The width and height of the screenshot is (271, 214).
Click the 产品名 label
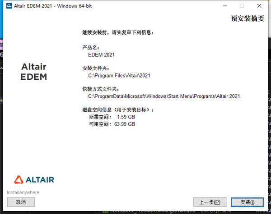point(91,48)
